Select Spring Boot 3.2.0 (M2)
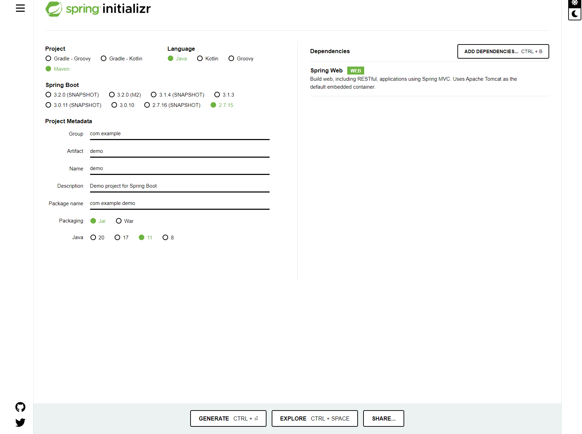This screenshot has height=434, width=582. (125, 95)
